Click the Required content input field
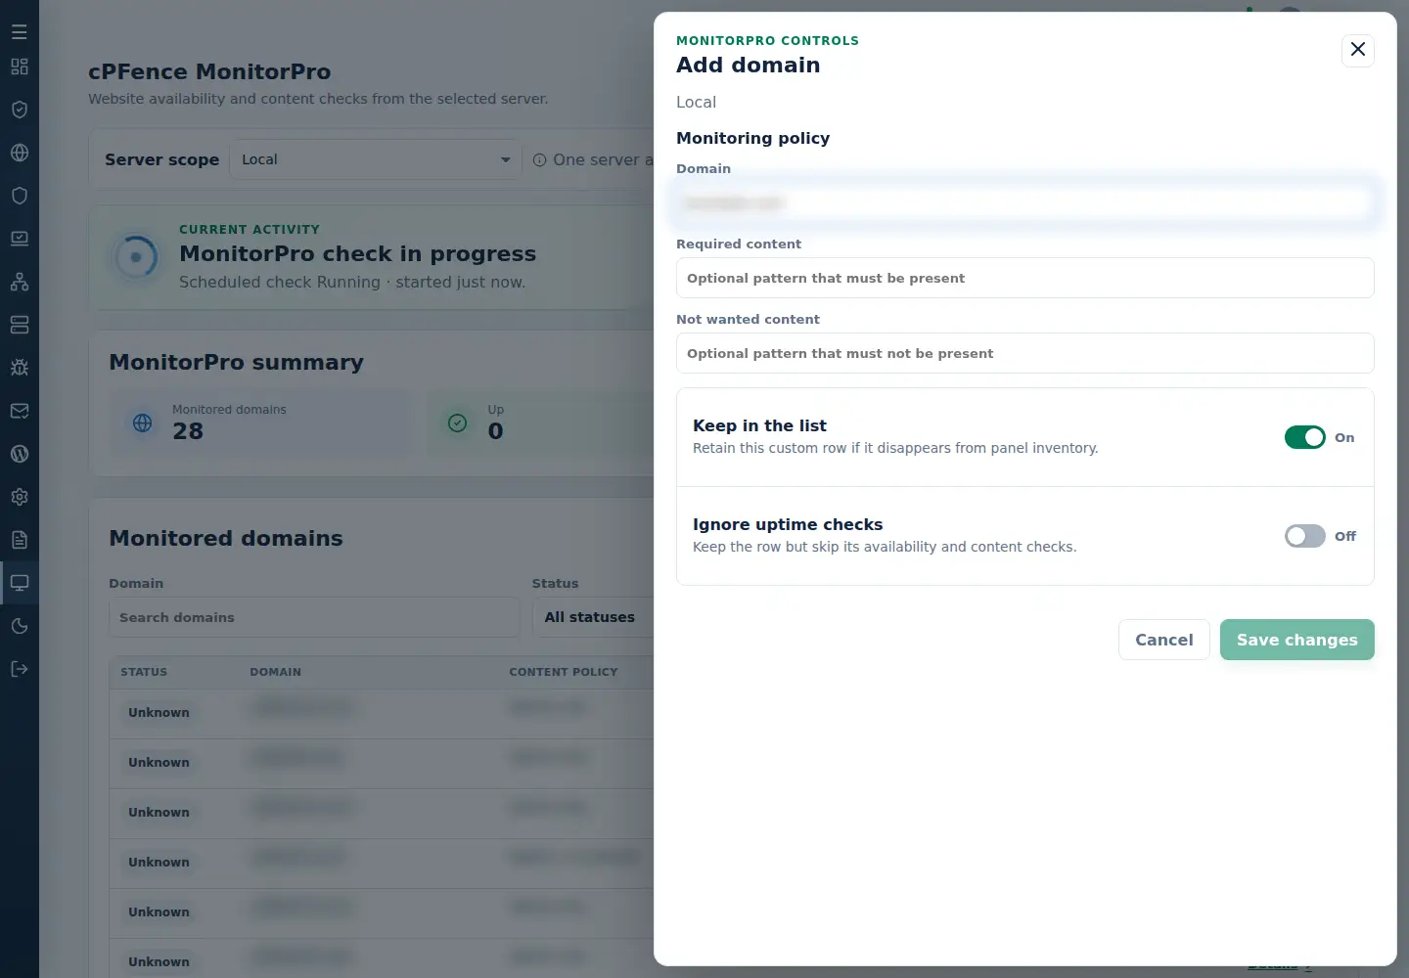This screenshot has height=978, width=1409. point(1025,278)
